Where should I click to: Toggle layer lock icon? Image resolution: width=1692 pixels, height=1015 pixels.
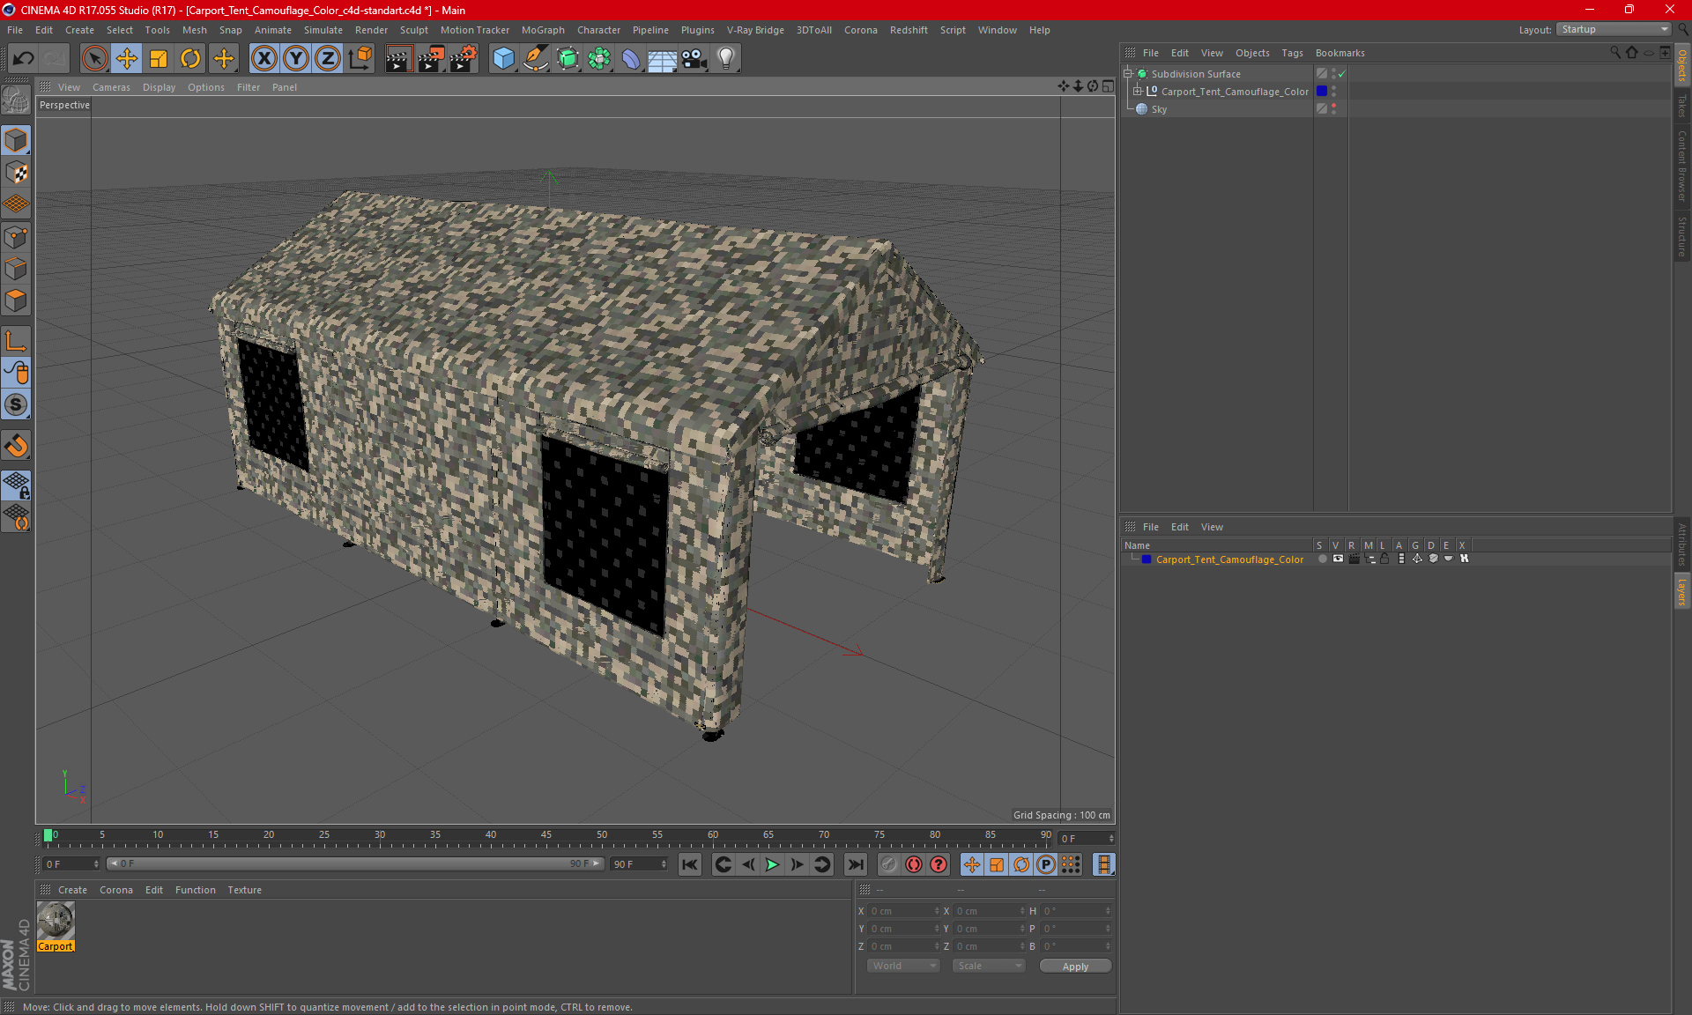point(1384,559)
